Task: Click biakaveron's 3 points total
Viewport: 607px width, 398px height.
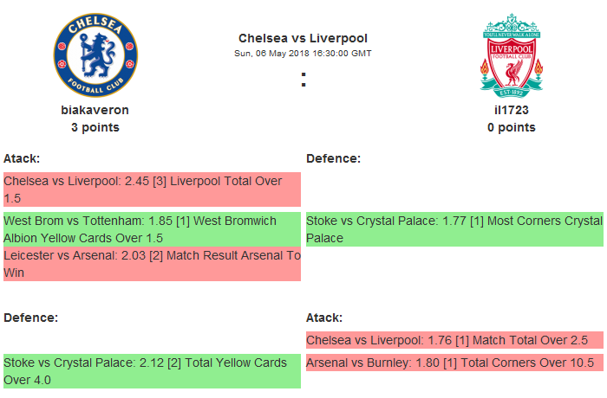Action: (95, 127)
